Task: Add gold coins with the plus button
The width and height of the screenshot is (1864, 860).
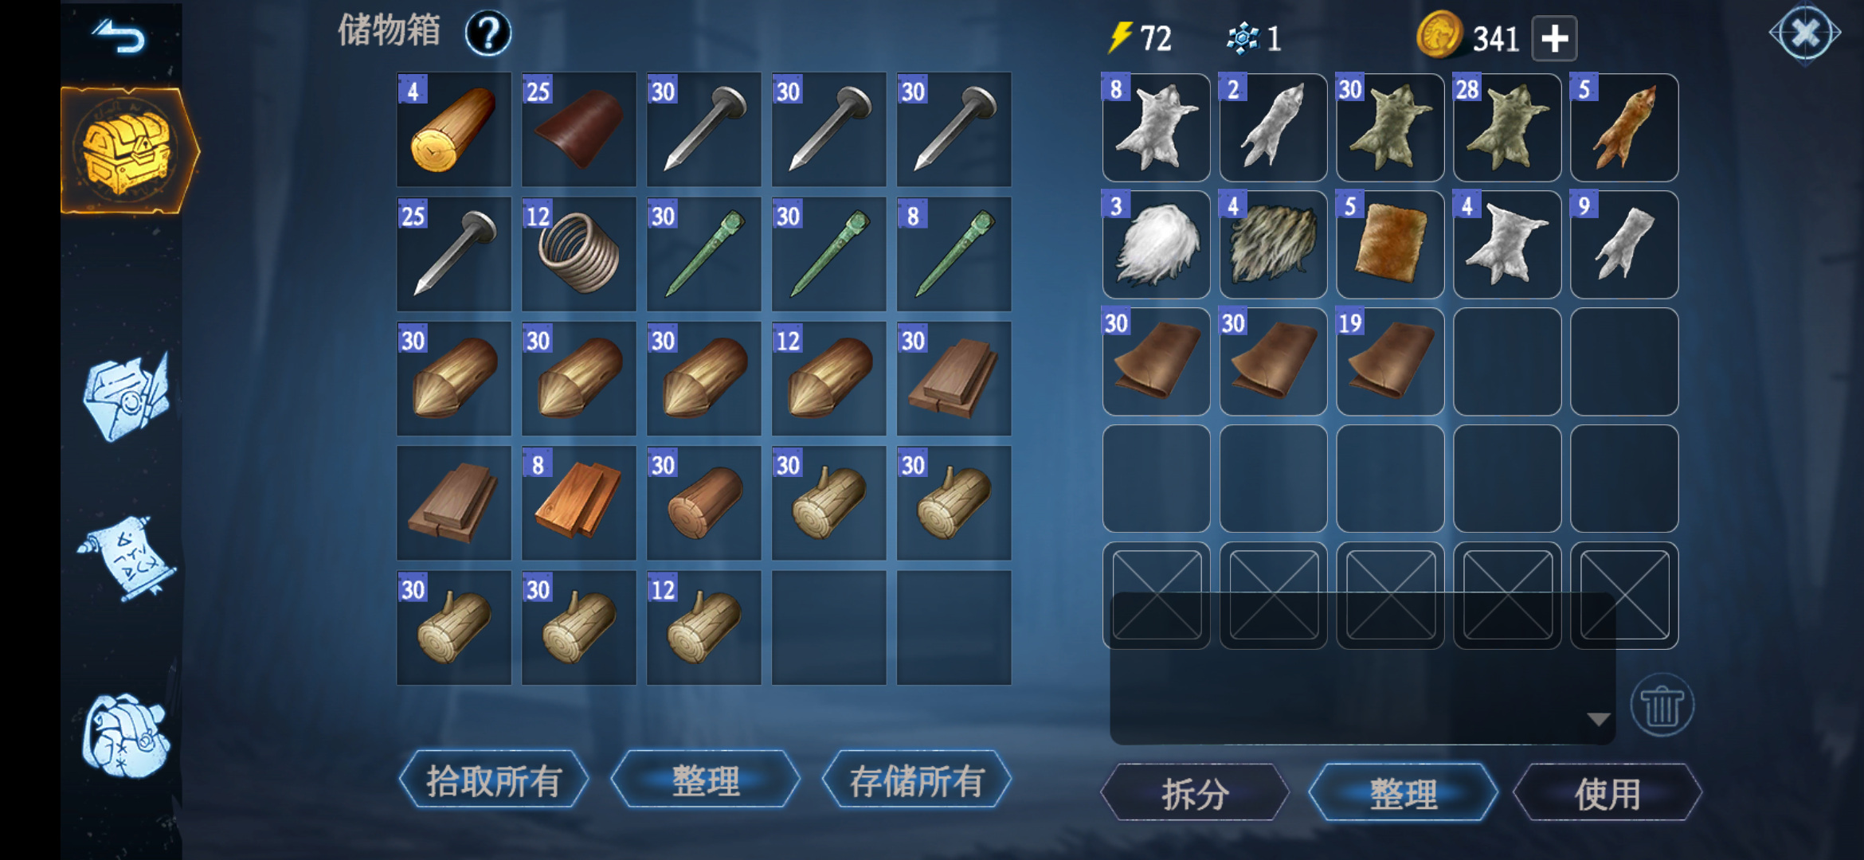Action: tap(1554, 38)
